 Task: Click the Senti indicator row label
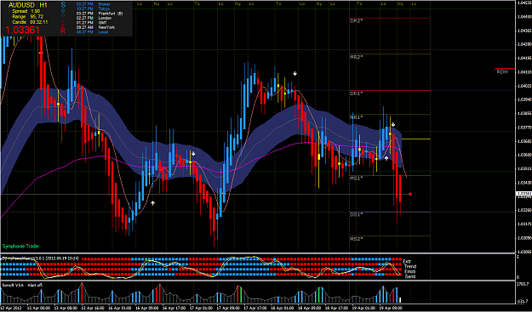410,277
